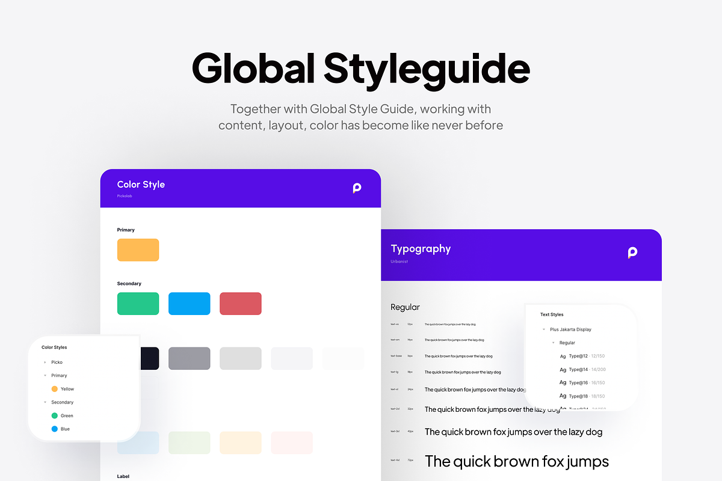Pick the pale orange tint swatch
Viewport: 722px width, 481px height.
pyautogui.click(x=241, y=443)
